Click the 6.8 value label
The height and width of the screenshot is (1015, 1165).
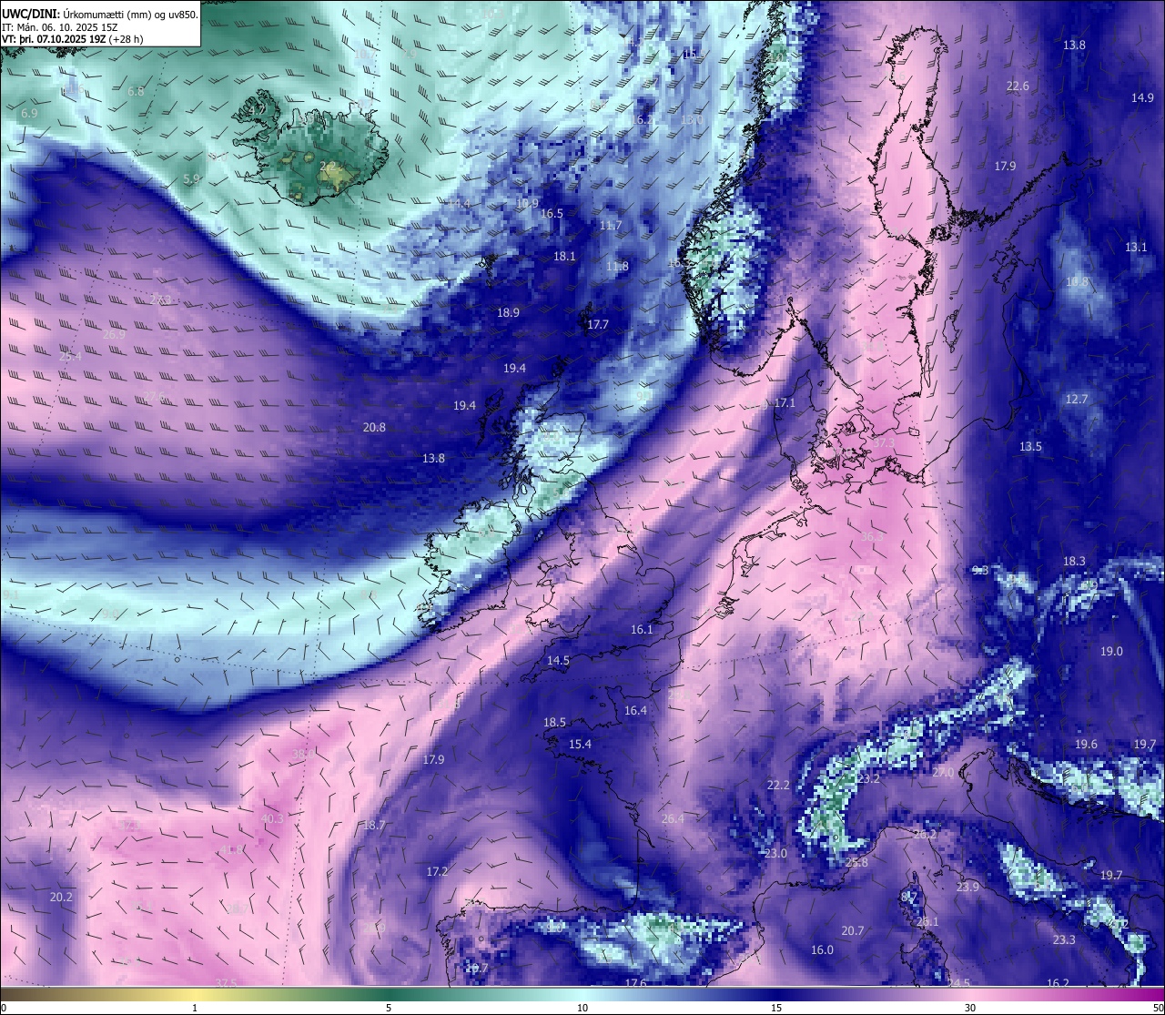(136, 92)
